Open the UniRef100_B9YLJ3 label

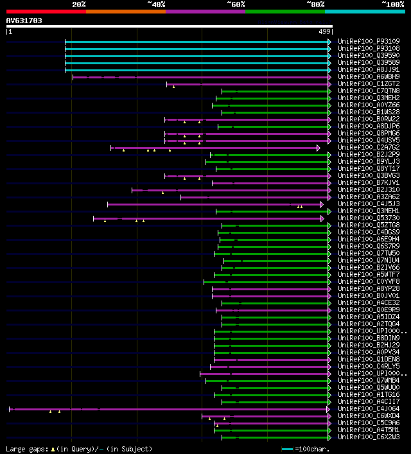(369, 161)
